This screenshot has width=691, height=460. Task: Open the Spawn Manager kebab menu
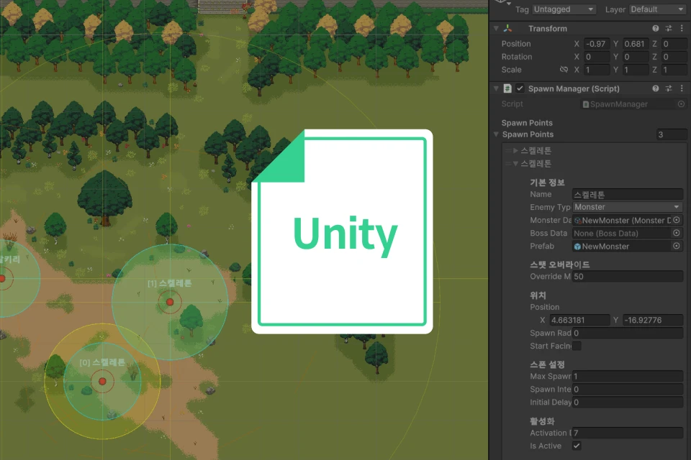coord(682,88)
